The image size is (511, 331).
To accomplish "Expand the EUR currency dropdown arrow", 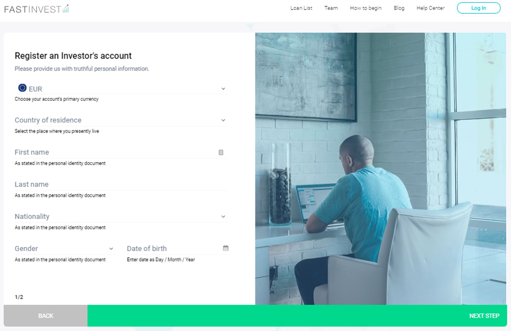I will pyautogui.click(x=223, y=89).
